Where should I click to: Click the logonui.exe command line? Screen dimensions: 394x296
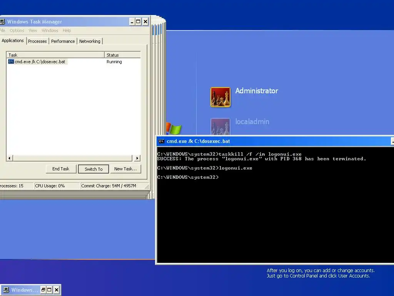(205, 168)
